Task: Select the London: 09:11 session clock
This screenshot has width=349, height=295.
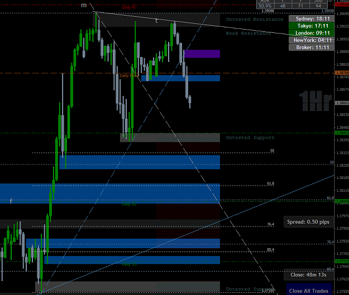Action: coord(312,33)
